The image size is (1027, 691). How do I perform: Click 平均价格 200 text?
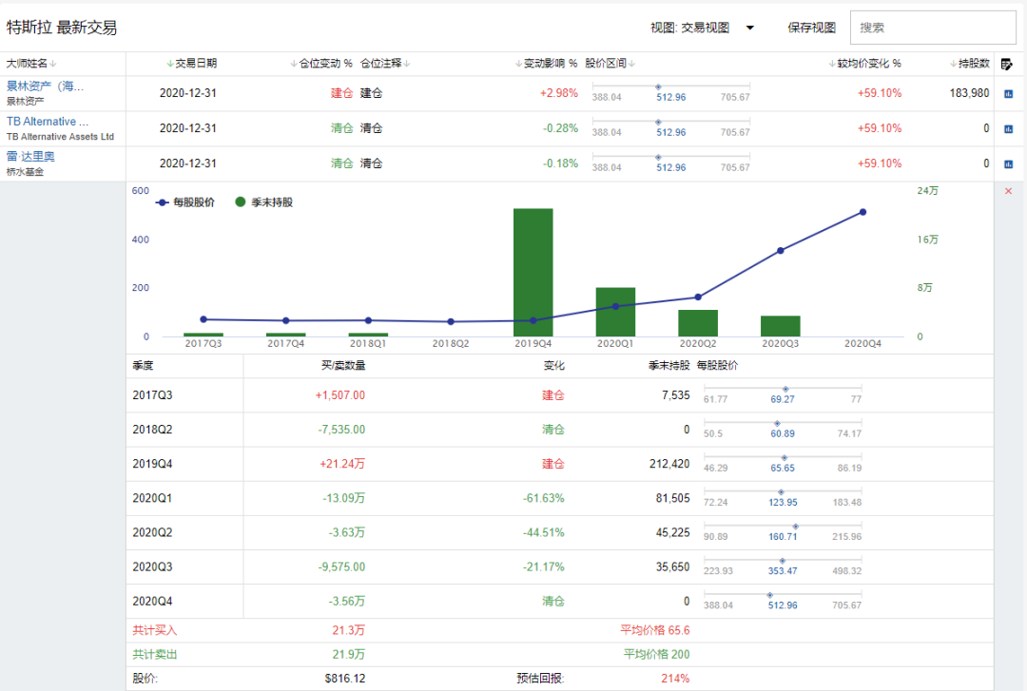pos(656,654)
